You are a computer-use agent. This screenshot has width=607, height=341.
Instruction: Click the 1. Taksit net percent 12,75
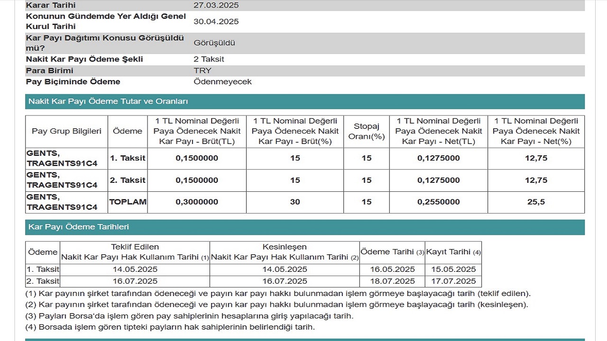[536, 158]
